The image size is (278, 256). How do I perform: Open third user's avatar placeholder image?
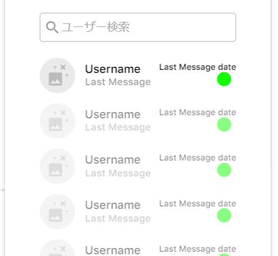click(x=58, y=166)
